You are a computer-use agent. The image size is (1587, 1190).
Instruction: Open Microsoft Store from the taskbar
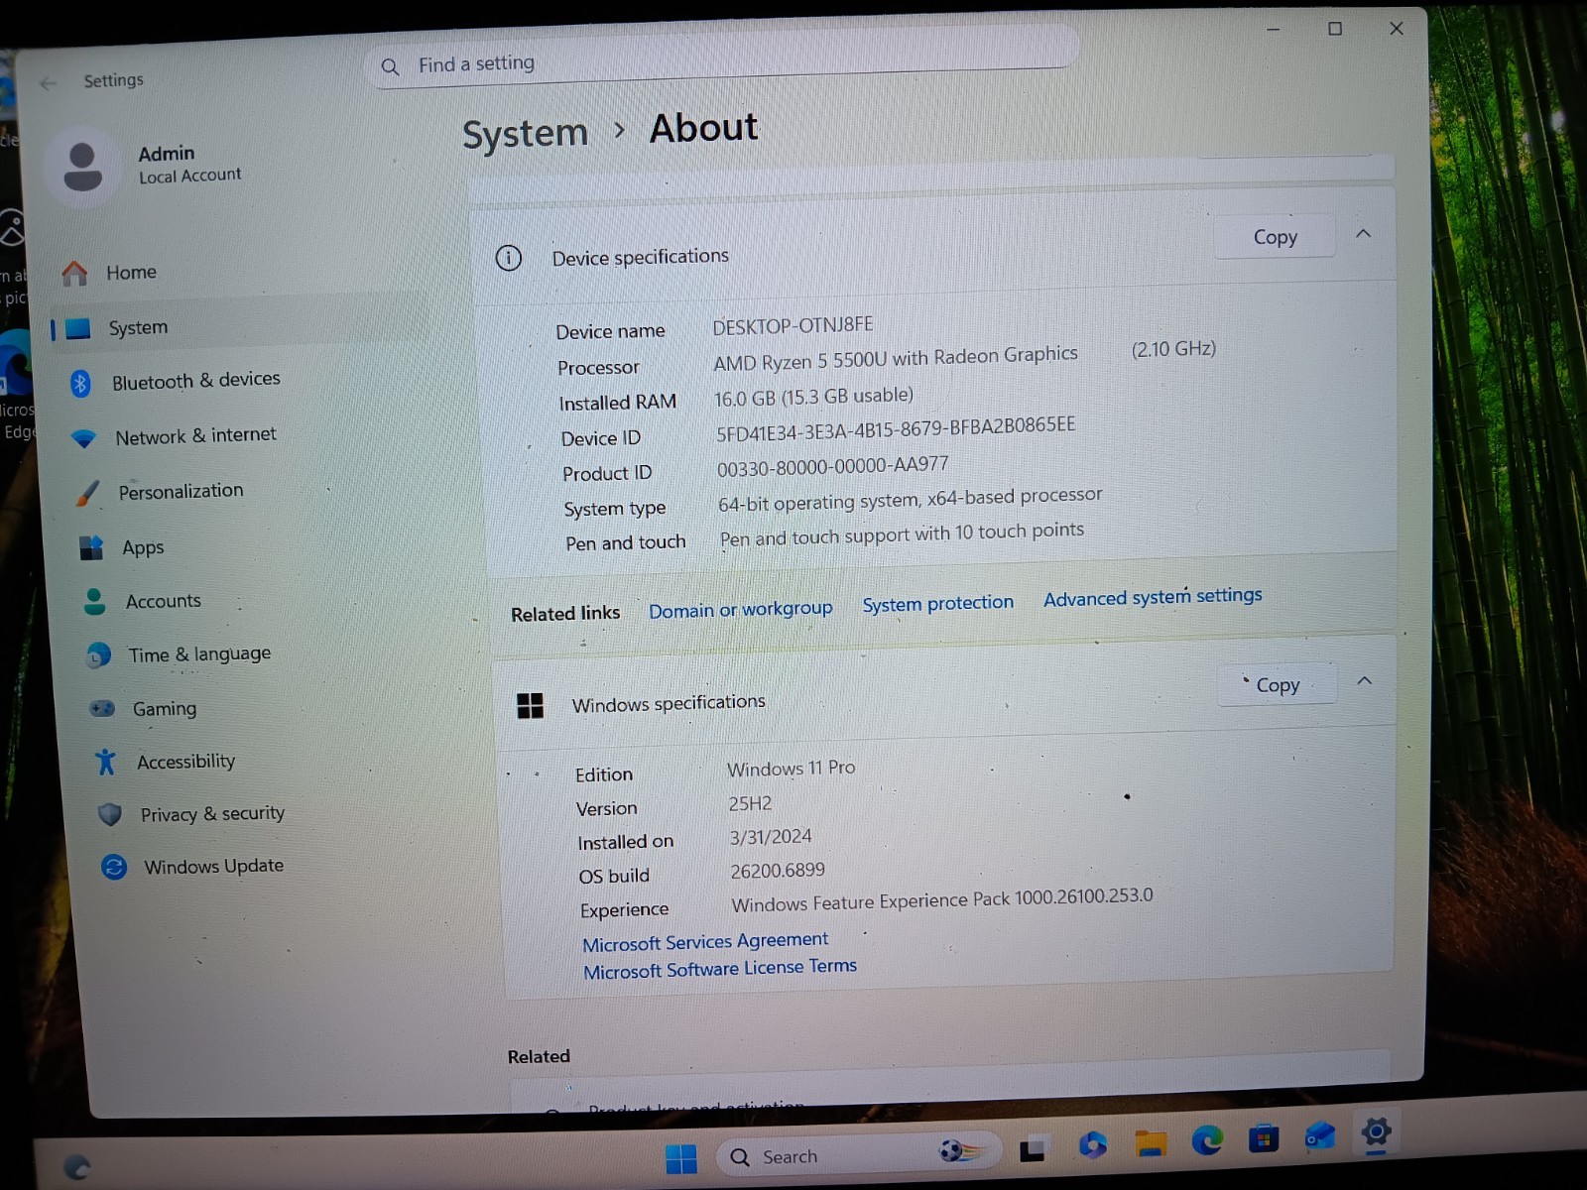coord(1263,1138)
